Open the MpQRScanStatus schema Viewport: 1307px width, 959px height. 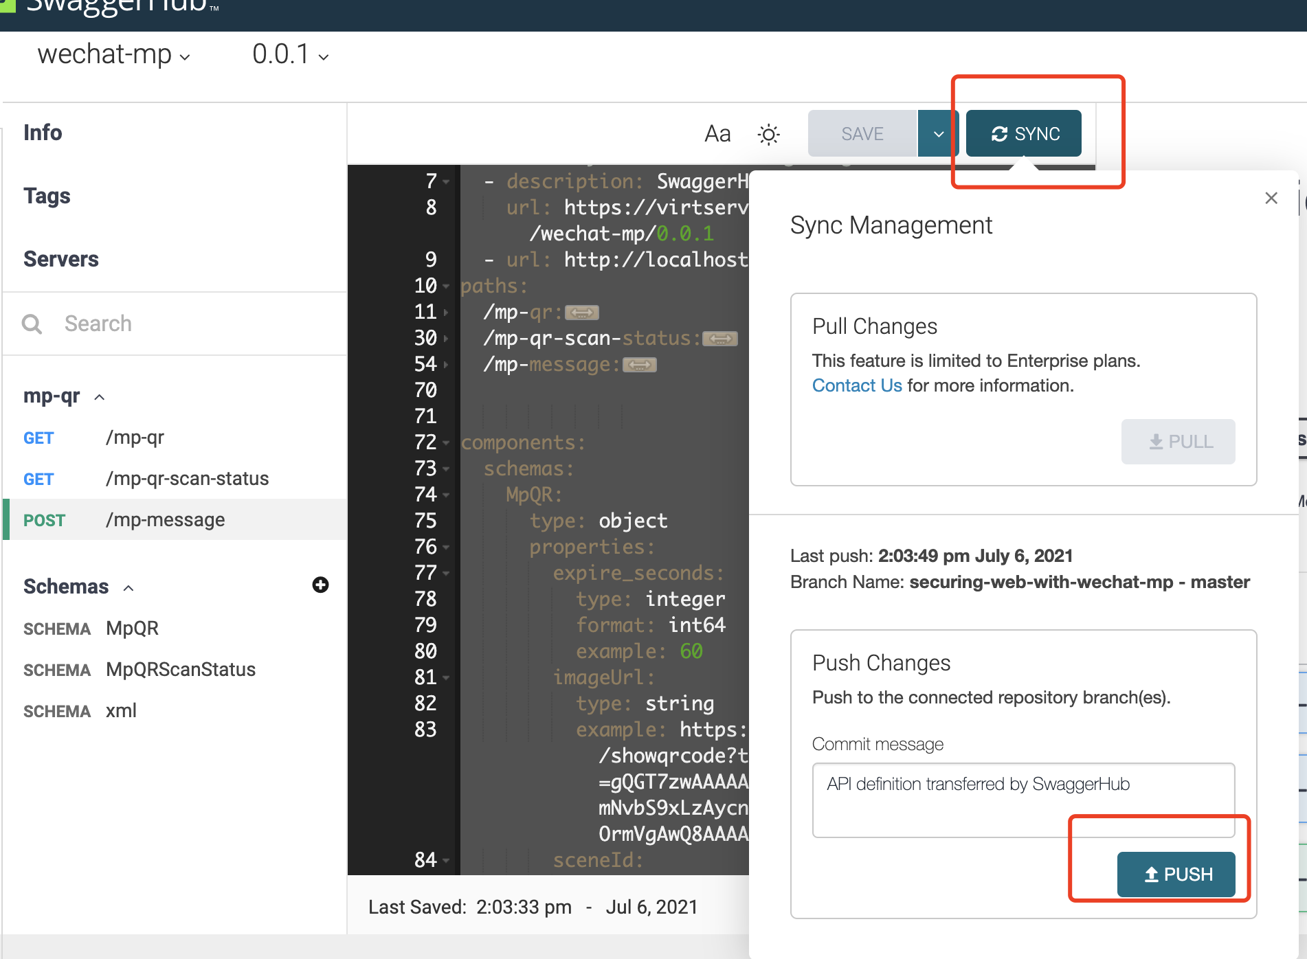coord(175,670)
